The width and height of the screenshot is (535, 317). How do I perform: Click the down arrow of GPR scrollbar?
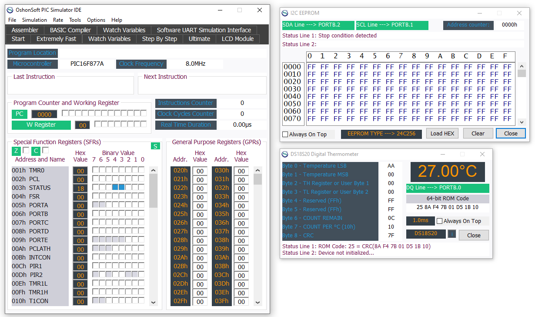(x=258, y=302)
